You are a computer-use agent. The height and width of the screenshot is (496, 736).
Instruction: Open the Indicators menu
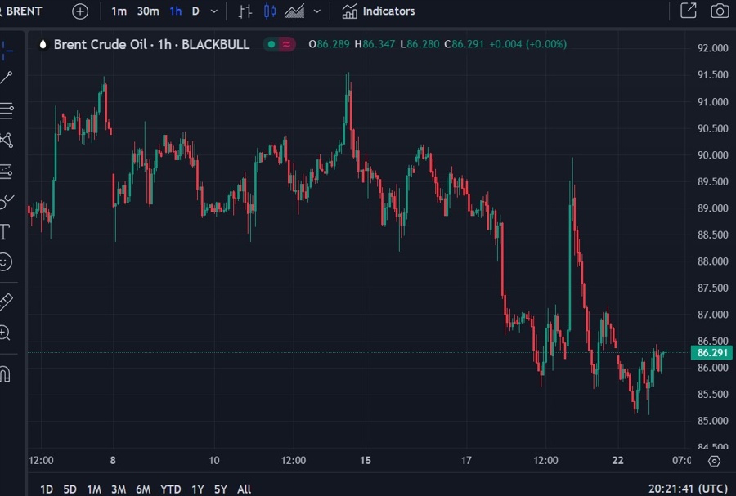point(379,11)
